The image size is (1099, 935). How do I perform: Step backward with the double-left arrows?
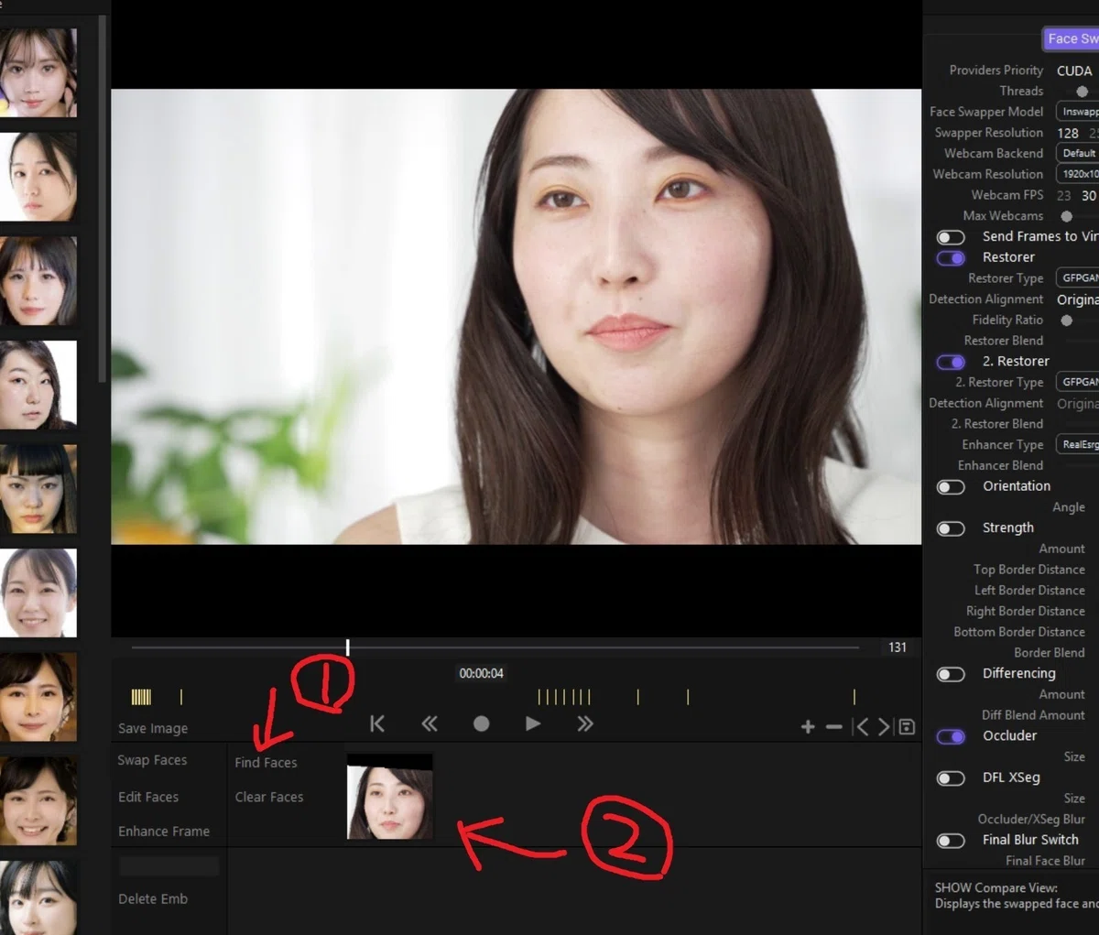pyautogui.click(x=429, y=724)
